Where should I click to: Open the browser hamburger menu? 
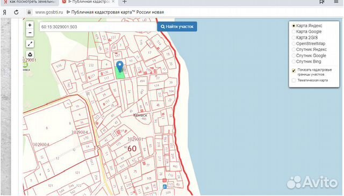336,2
